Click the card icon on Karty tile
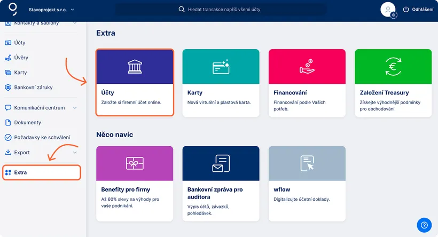The image size is (438, 237). coord(221,67)
